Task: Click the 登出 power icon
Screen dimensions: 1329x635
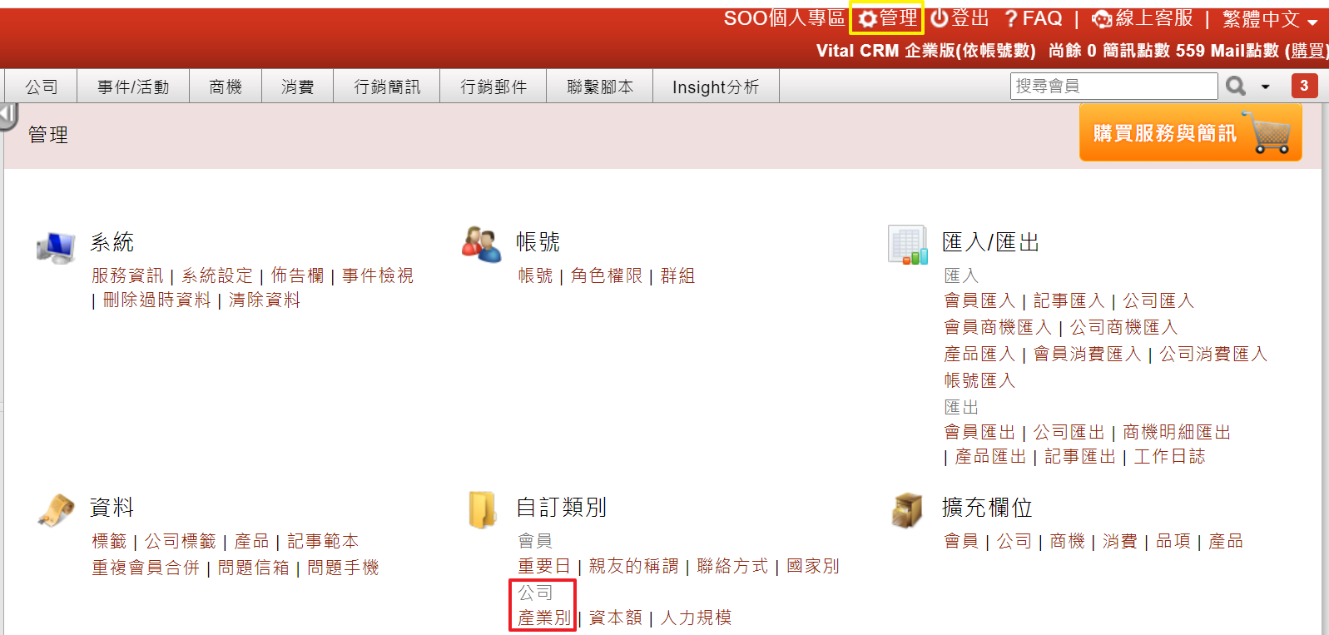Action: 940,18
